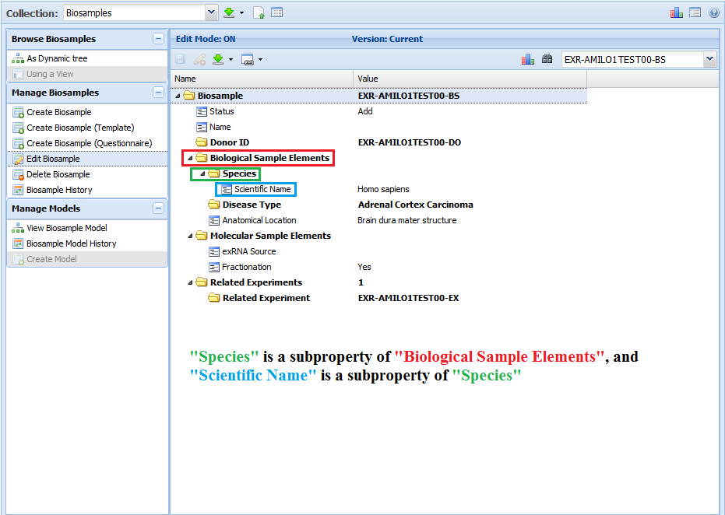The width and height of the screenshot is (725, 515).
Task: Select Create Biosample in the sidebar
Action: point(58,112)
